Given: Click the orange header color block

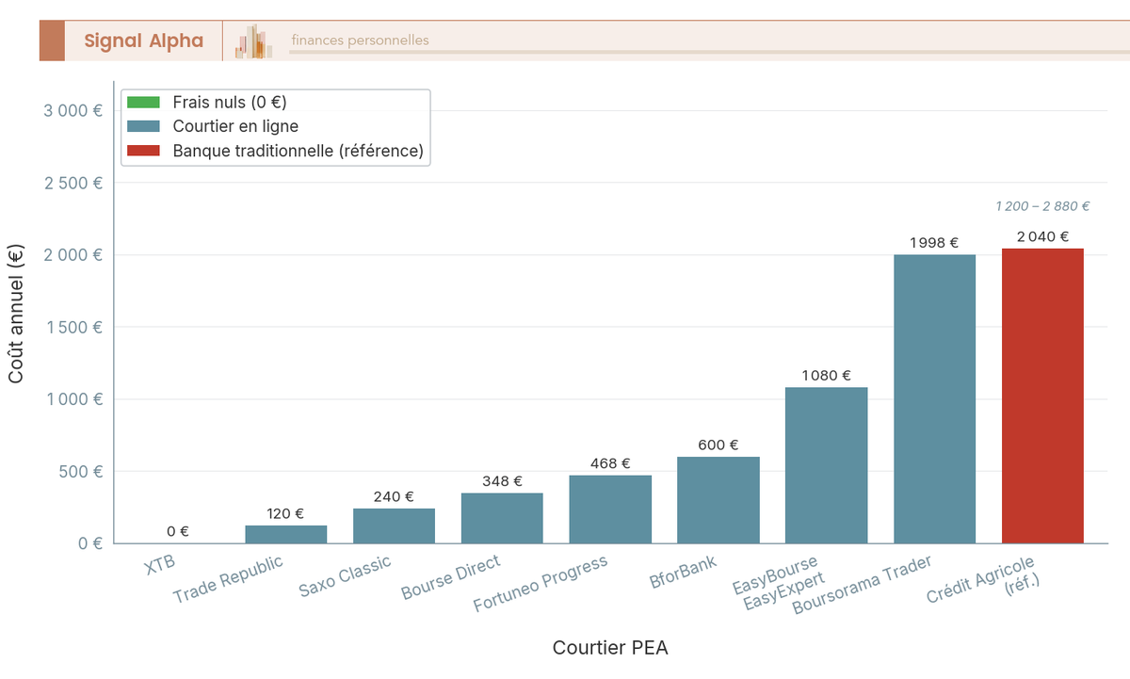Looking at the screenshot, I should click(50, 40).
